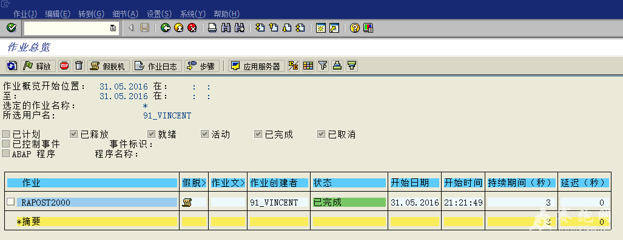Open the 细节(A) menu
Screen dimensions: 623x240
[x=126, y=14]
